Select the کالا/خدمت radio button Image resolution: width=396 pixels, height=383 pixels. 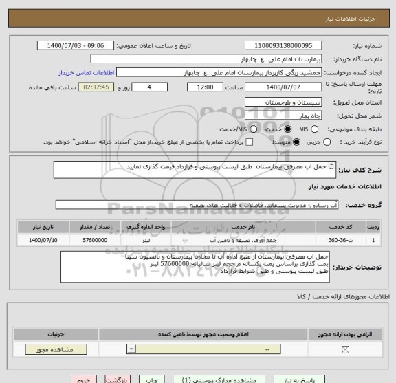coord(253,129)
